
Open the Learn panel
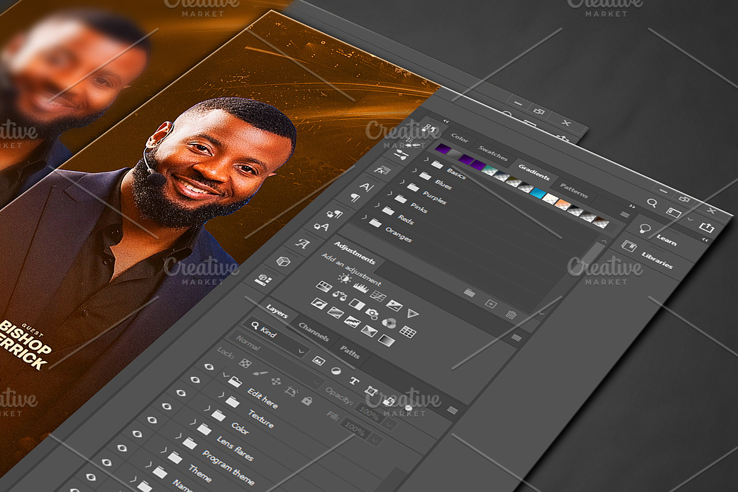[x=666, y=240]
